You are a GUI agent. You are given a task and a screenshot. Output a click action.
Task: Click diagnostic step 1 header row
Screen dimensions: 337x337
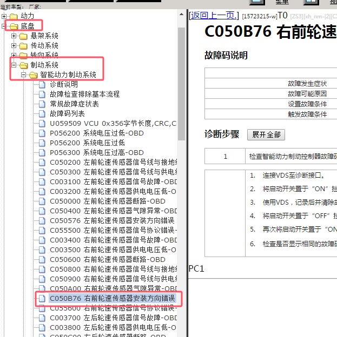point(270,156)
